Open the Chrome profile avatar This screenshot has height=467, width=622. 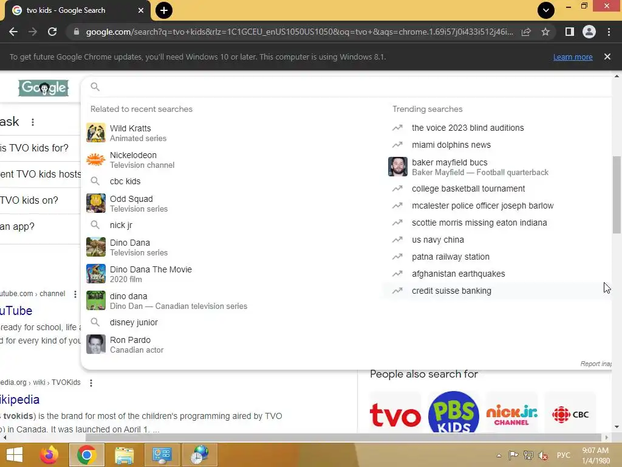coord(589,32)
